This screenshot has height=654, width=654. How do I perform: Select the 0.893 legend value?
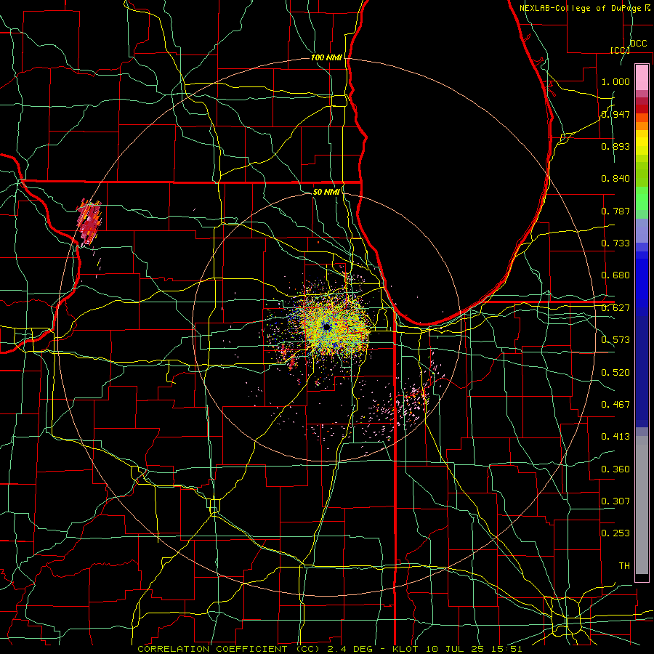pos(615,146)
